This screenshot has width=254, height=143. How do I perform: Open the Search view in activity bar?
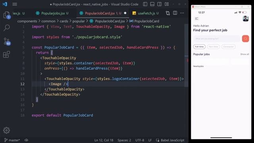point(7,28)
